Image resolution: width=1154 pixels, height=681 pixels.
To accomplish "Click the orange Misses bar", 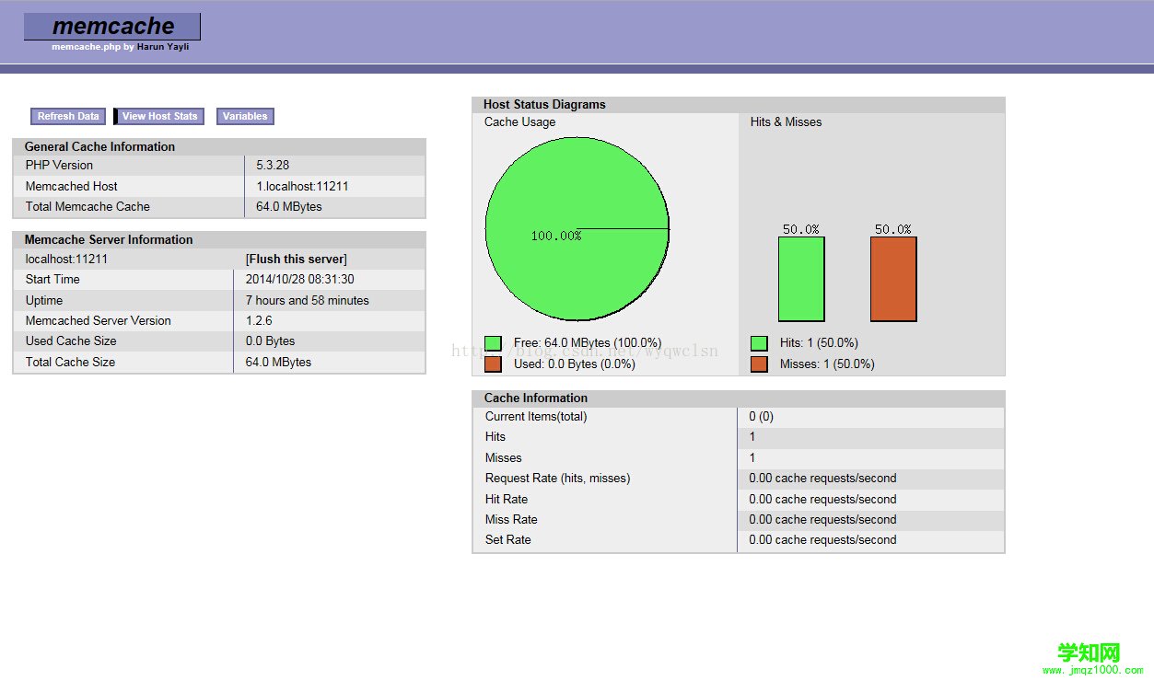I will 893,279.
